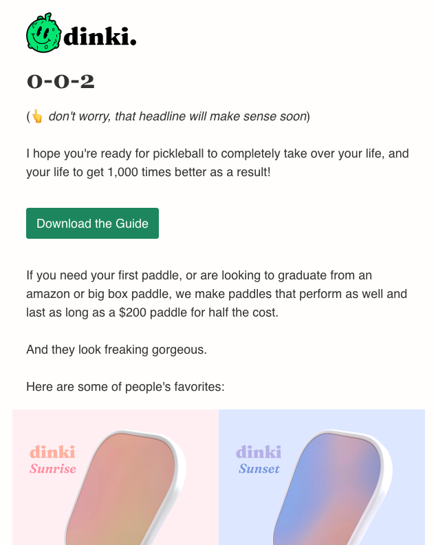Click the 0-0-2 headline
This screenshot has width=436, height=545.
pos(61,82)
